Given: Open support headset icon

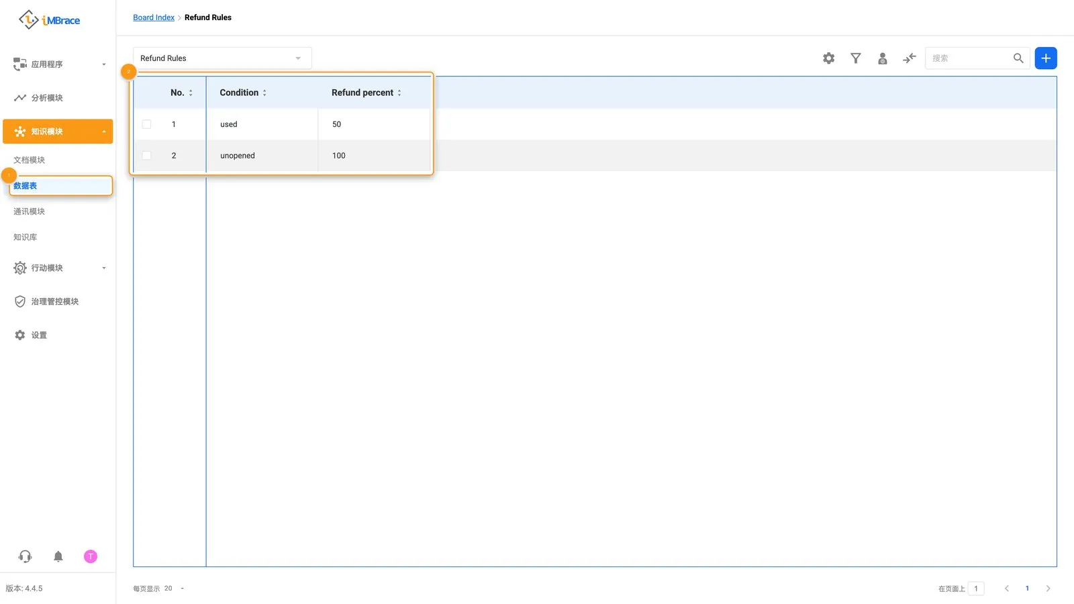Looking at the screenshot, I should [x=26, y=556].
